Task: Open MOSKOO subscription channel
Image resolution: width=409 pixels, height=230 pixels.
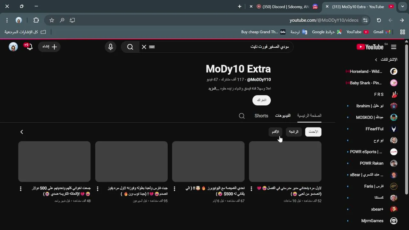Action: (x=371, y=118)
